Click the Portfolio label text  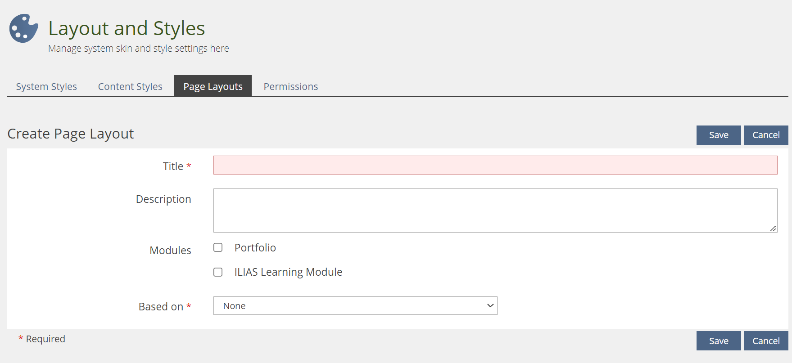(255, 248)
